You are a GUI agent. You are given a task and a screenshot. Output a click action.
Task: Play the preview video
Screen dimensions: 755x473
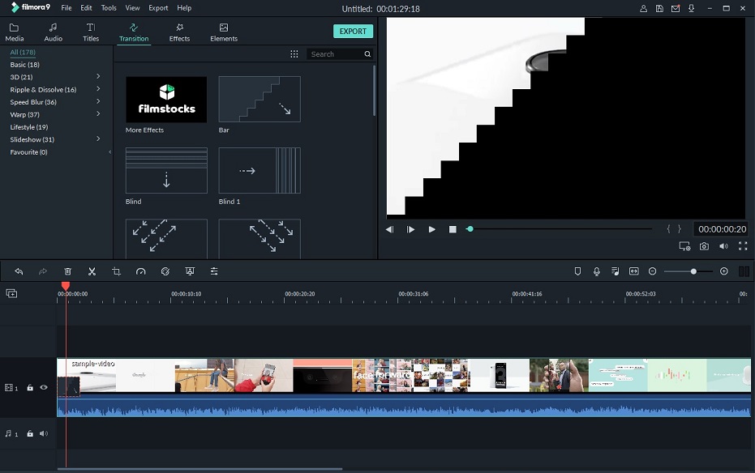(432, 229)
